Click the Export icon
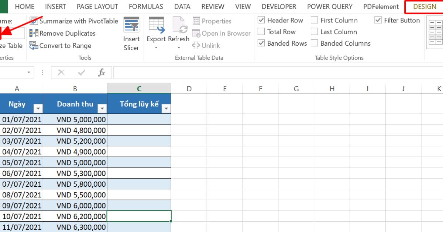Screen dimensions: 443x232 [x=156, y=28]
